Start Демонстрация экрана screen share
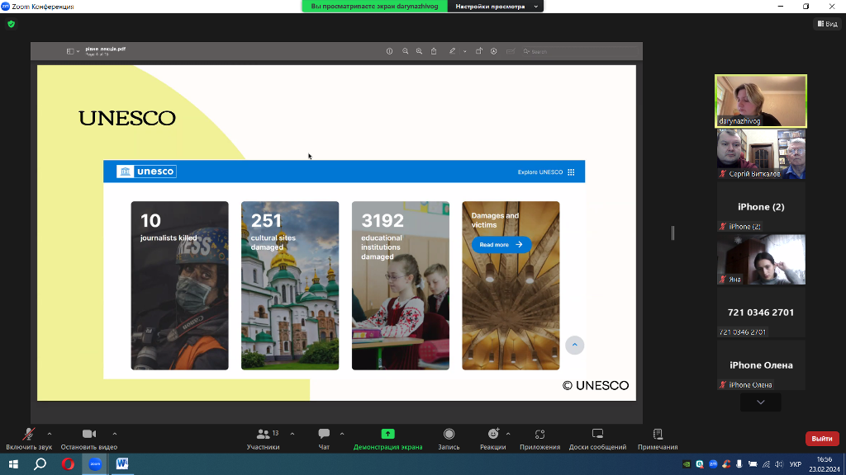846x475 pixels. pos(387,439)
